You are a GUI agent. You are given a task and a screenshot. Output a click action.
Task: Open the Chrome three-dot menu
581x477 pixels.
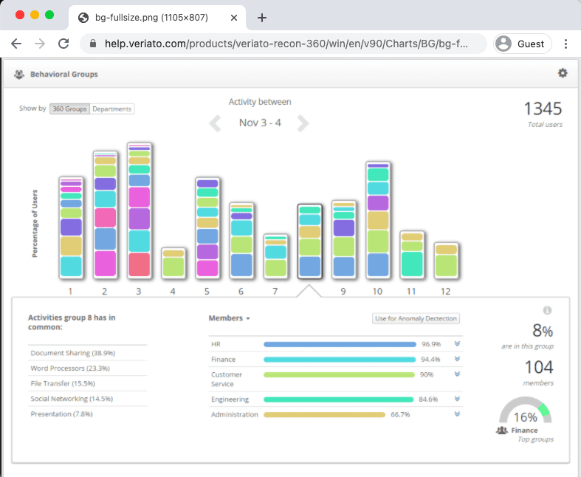point(565,44)
